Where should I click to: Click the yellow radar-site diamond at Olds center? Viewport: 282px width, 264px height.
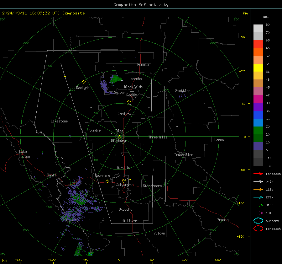[x=119, y=137]
